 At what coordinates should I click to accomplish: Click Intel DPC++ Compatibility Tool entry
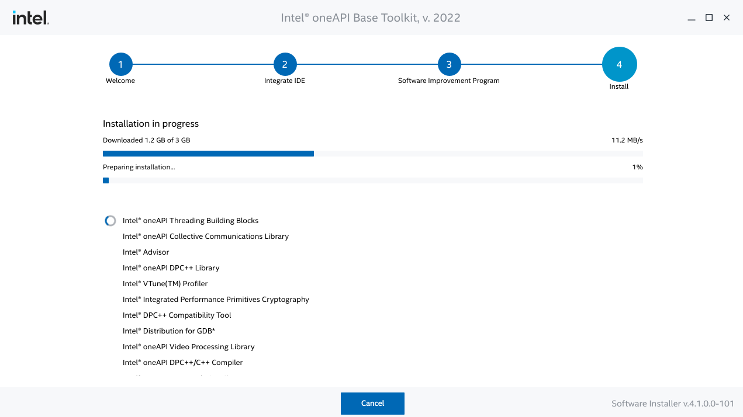tap(177, 315)
